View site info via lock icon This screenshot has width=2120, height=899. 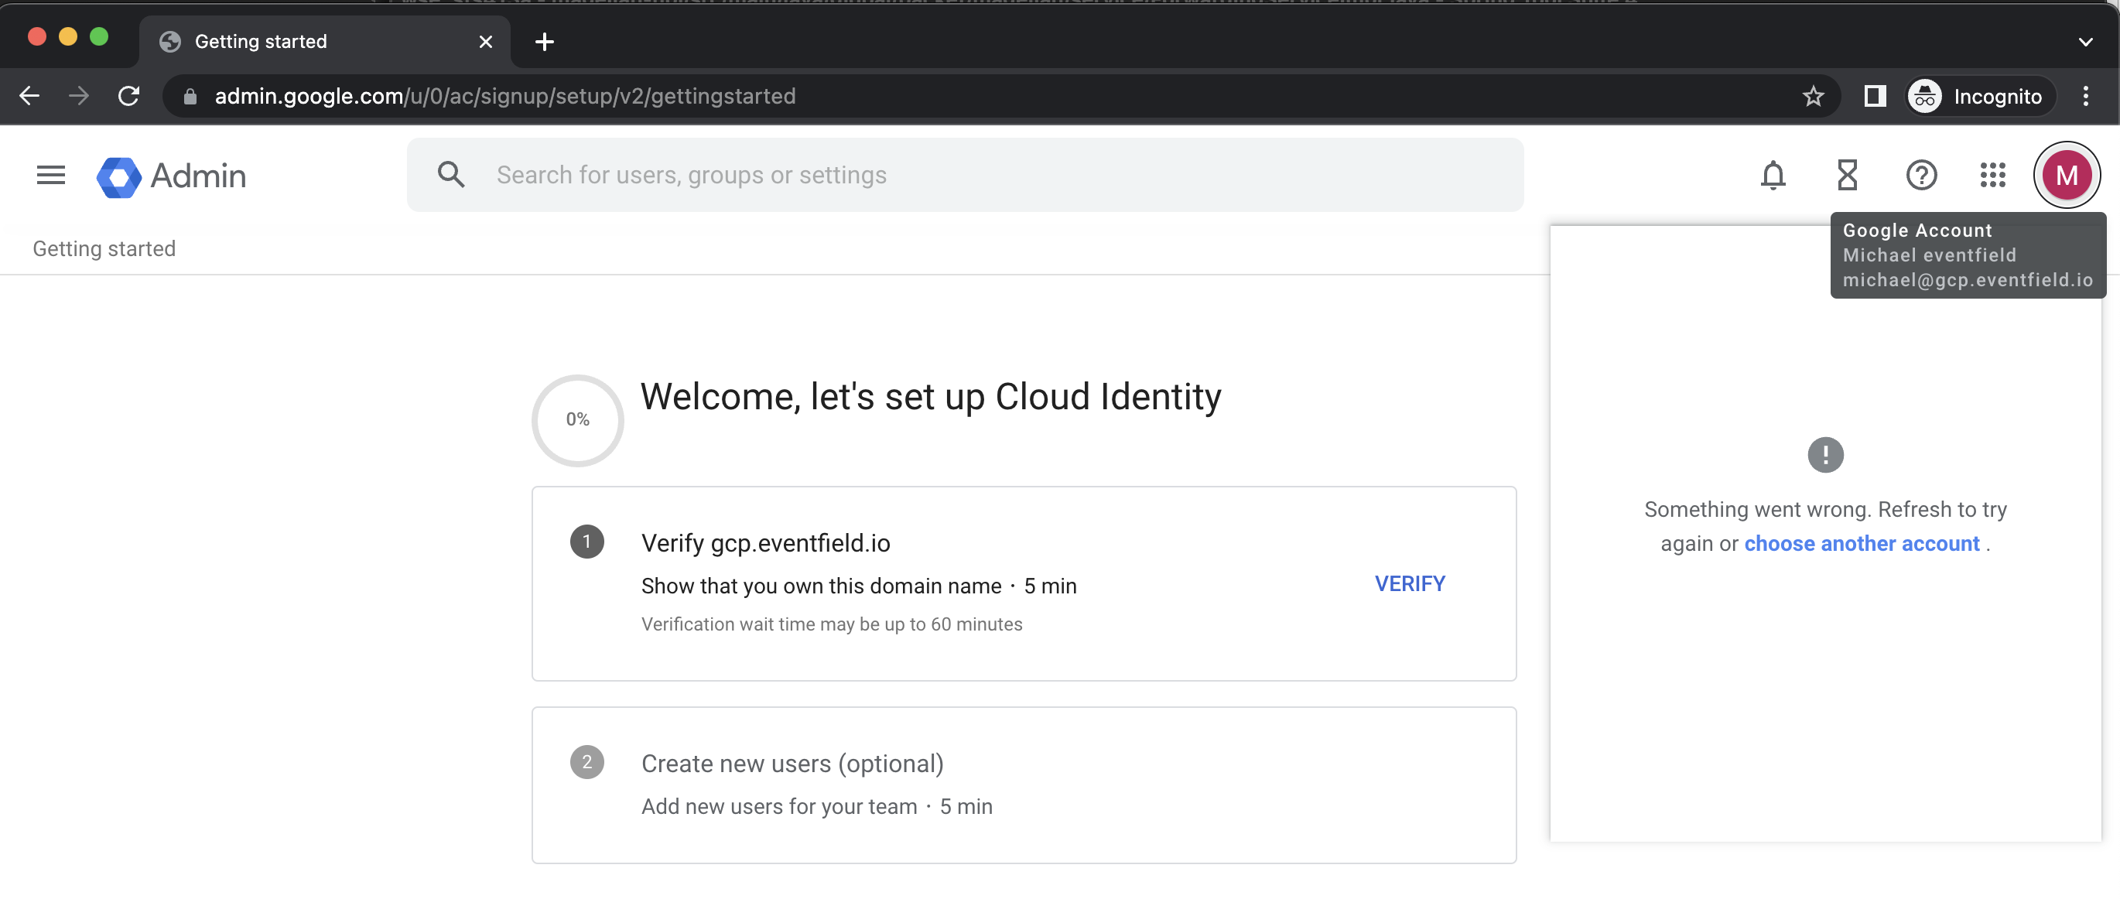point(190,96)
